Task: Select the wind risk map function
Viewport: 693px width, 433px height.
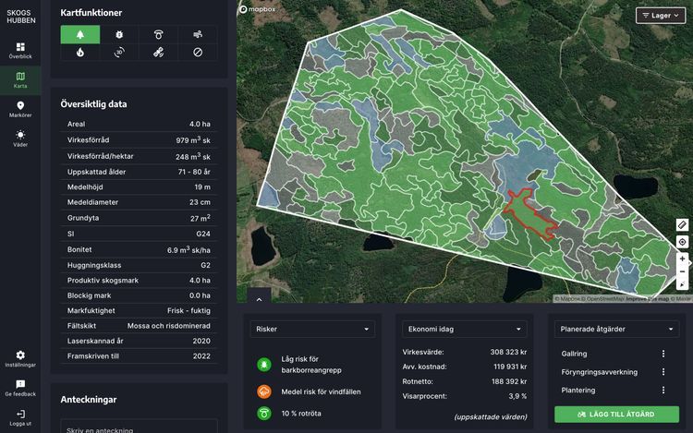Action: (x=198, y=34)
